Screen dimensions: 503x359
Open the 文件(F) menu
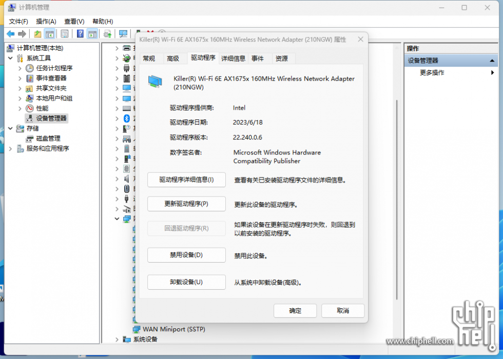click(18, 22)
